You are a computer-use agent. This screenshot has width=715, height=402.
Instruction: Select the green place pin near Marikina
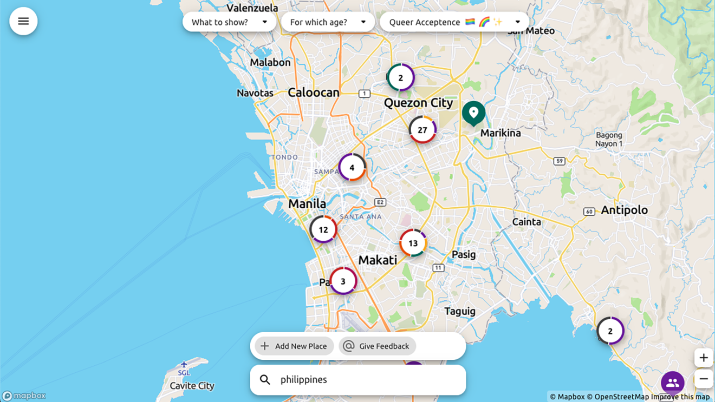(474, 114)
